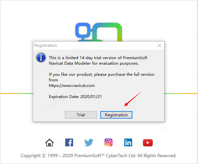Click the blue info icon in dialog
Image resolution: width=198 pixels, height=164 pixels.
(41, 57)
